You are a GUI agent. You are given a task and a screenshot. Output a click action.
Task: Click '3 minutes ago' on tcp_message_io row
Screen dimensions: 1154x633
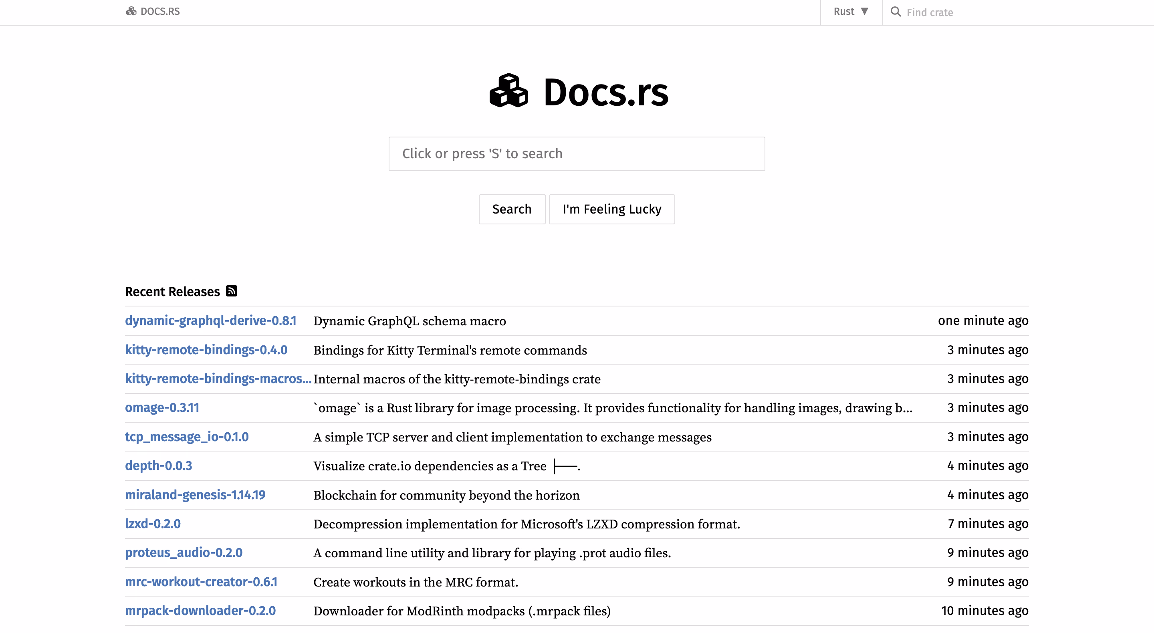tap(988, 437)
